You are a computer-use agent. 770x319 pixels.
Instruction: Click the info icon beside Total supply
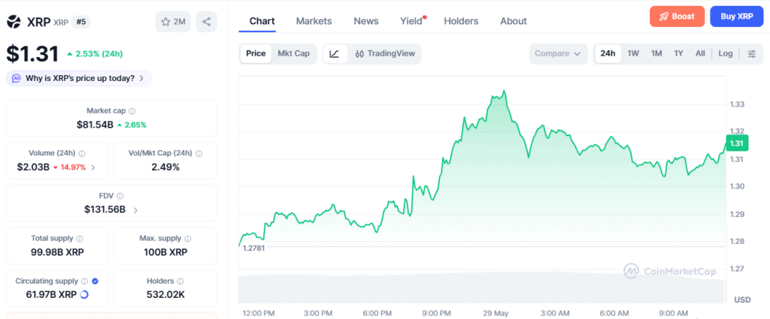click(80, 239)
